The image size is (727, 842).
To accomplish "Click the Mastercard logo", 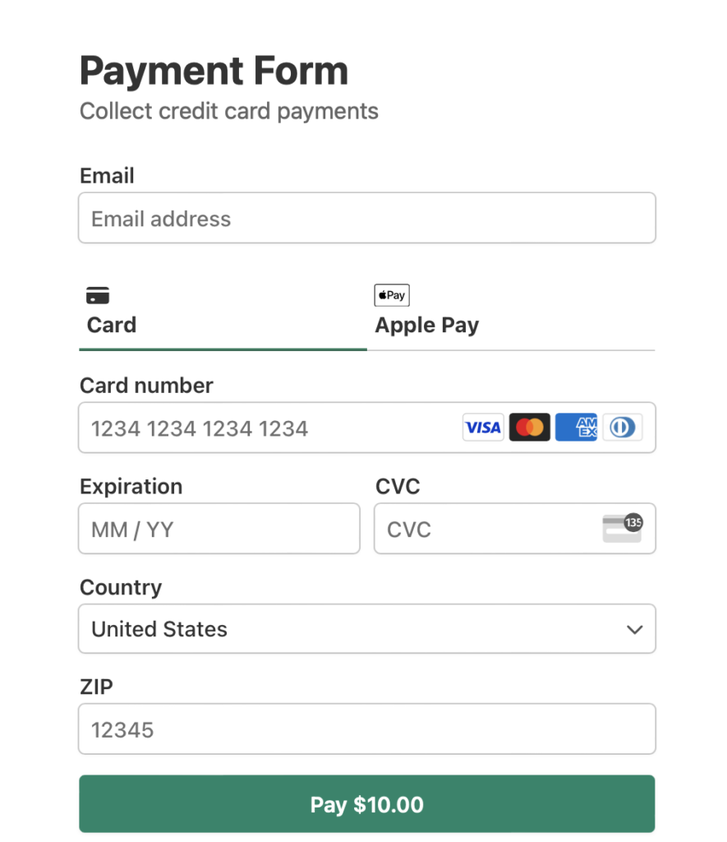I will [530, 428].
